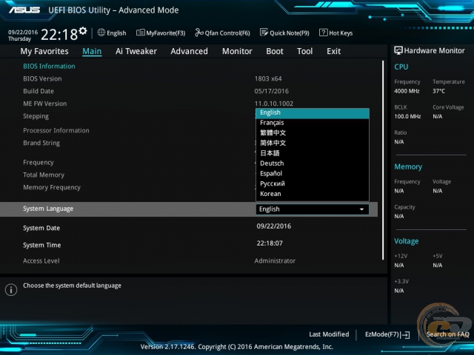Click the System Language dropdown arrow
This screenshot has height=355, width=474.
[x=361, y=209]
